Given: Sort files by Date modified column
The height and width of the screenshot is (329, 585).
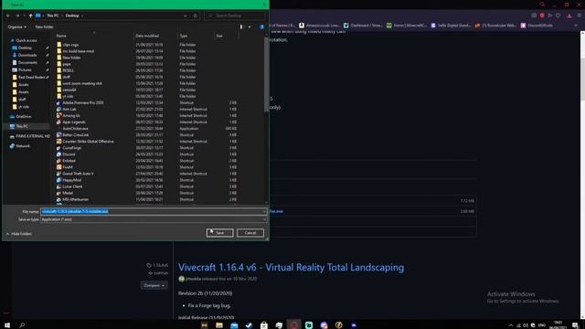Looking at the screenshot, I should 147,36.
